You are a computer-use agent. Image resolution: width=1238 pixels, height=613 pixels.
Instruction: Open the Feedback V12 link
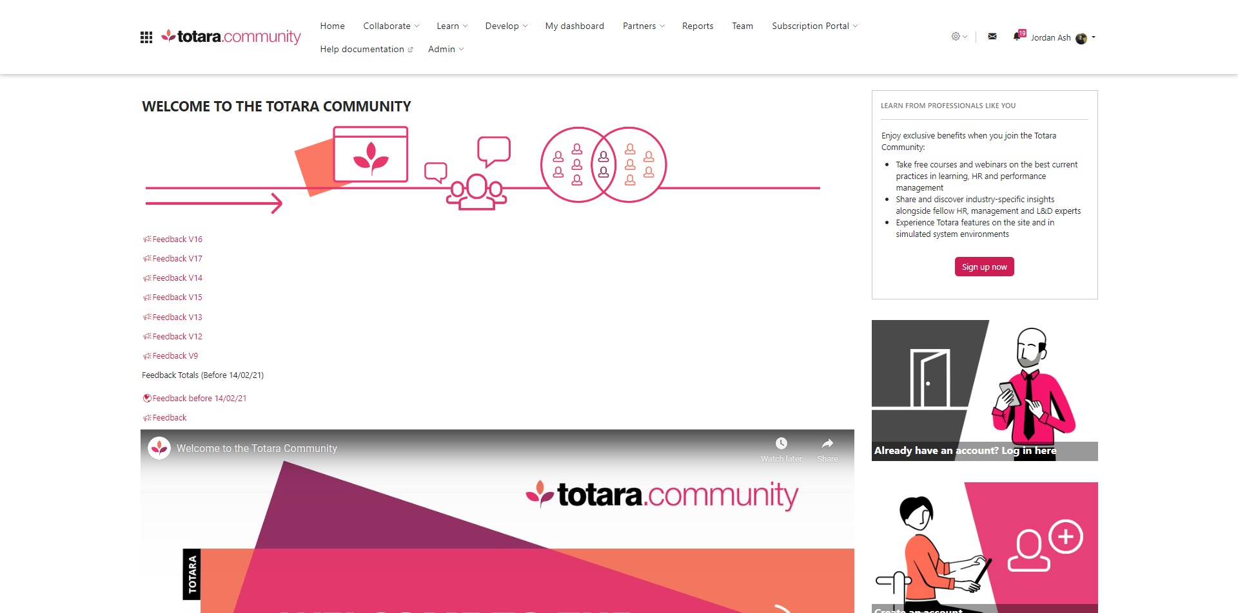click(177, 336)
